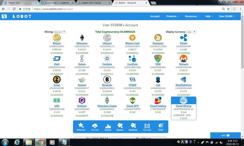The height and width of the screenshot is (146, 244).
Task: Open the Cloud Folding link
Action: [158, 106]
